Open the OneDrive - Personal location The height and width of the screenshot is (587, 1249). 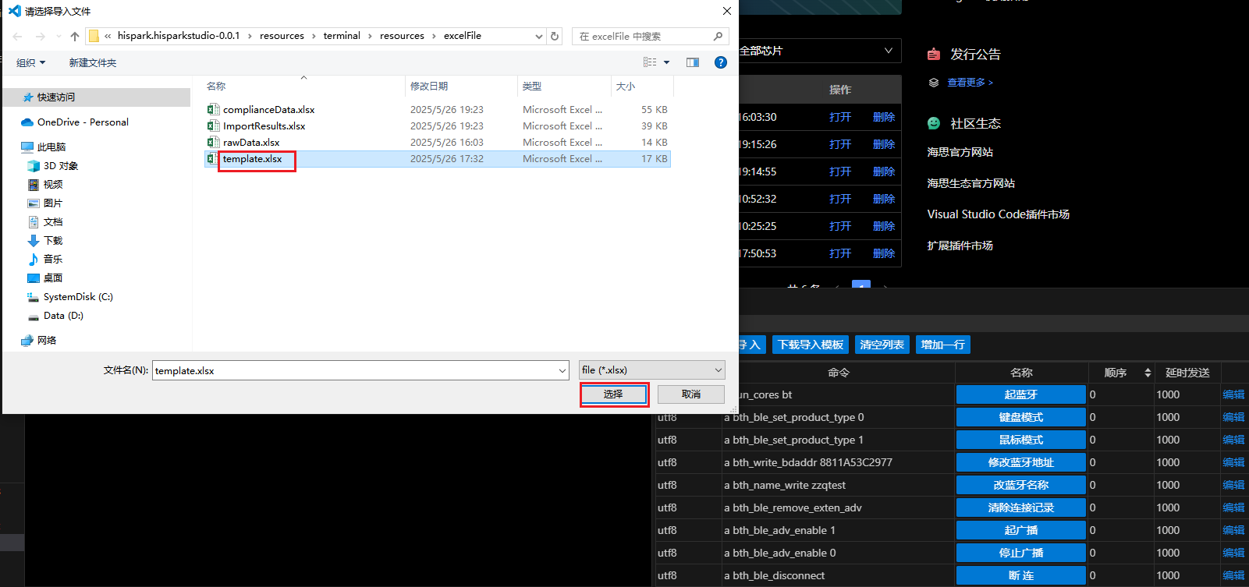pyautogui.click(x=82, y=122)
